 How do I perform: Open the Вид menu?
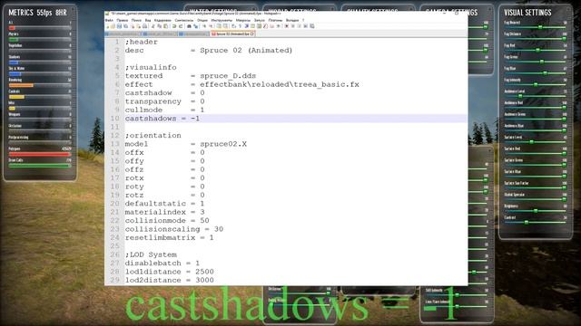(x=148, y=20)
